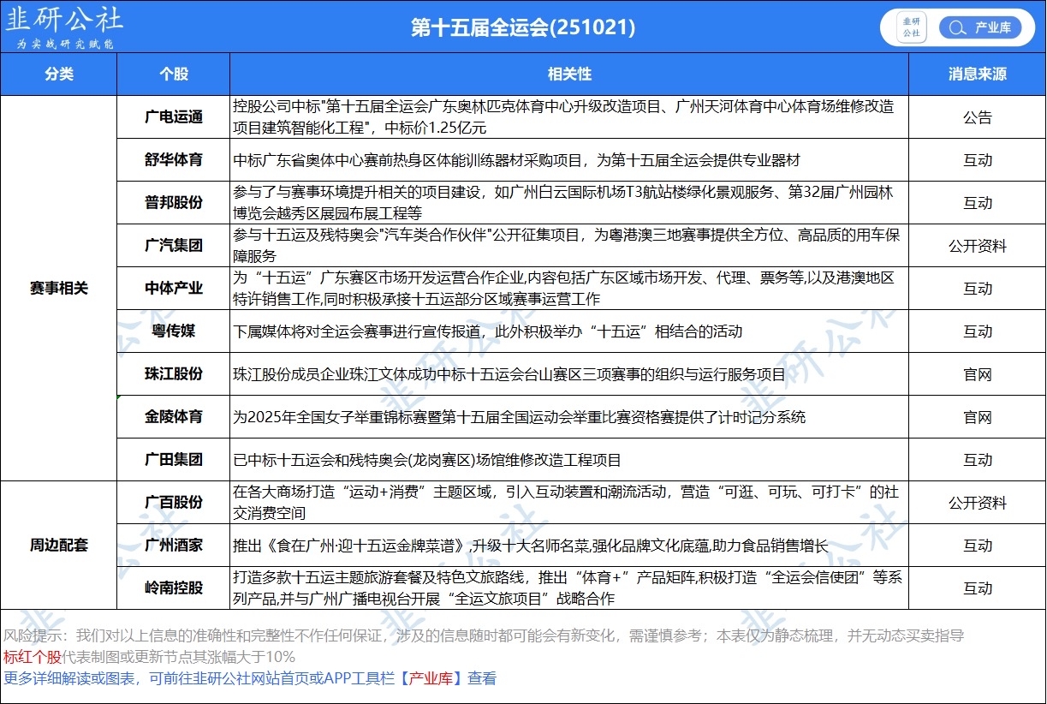The height and width of the screenshot is (704, 1047).
Task: Click the 相关性 column header
Action: click(569, 75)
